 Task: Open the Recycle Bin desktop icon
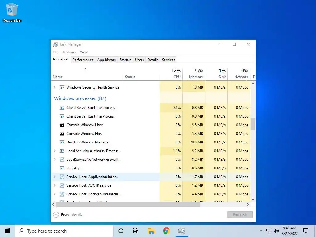click(12, 13)
